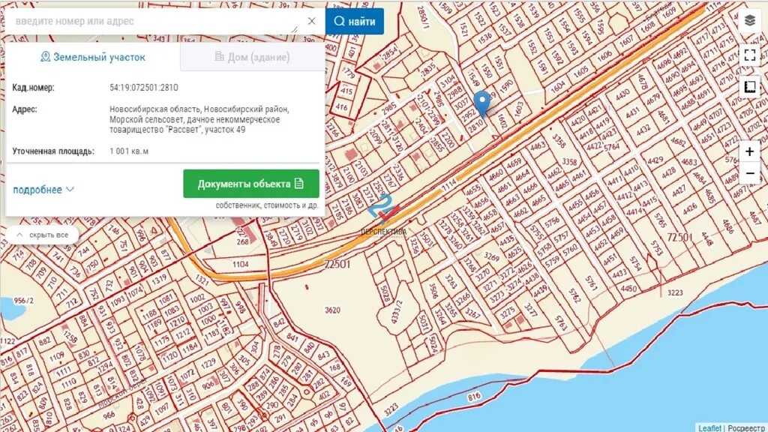Click parcel 3223 near the shoreline
The height and width of the screenshot is (432, 768).
[x=674, y=292]
